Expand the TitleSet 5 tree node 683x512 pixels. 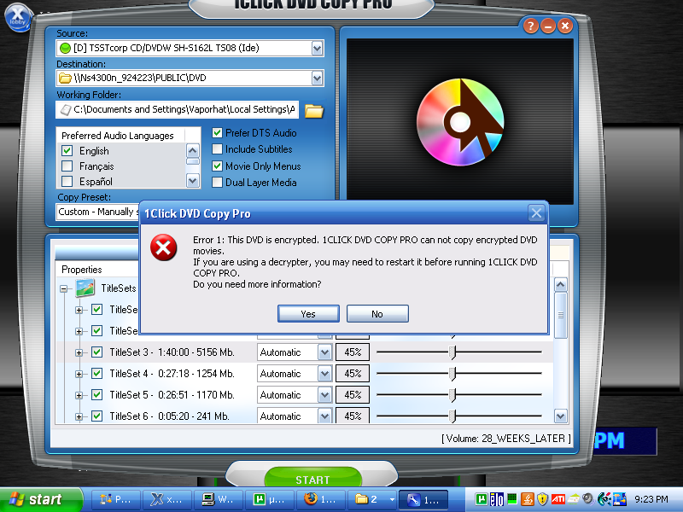[79, 395]
